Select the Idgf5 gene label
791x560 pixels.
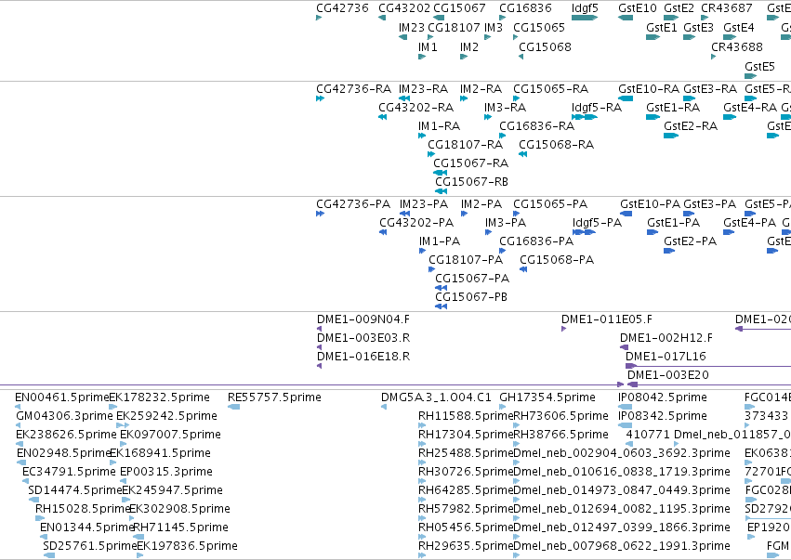coord(585,8)
